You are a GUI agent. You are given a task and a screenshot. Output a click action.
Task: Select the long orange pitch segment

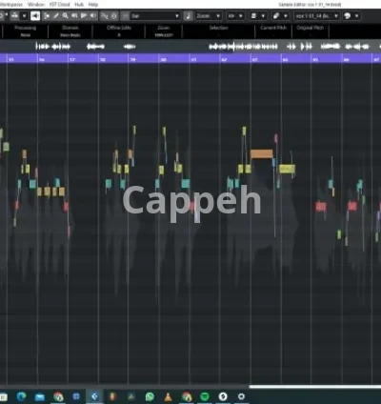coord(262,154)
